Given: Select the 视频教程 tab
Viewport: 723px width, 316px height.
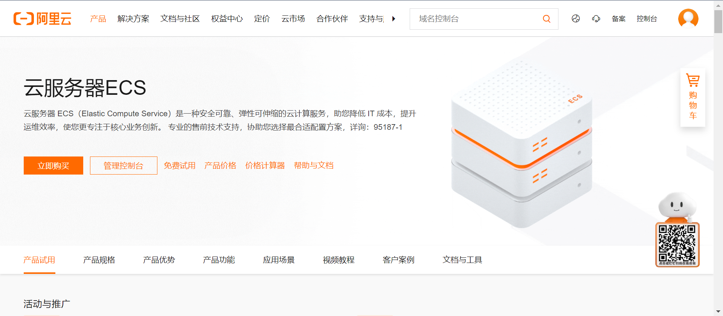Looking at the screenshot, I should click(339, 260).
